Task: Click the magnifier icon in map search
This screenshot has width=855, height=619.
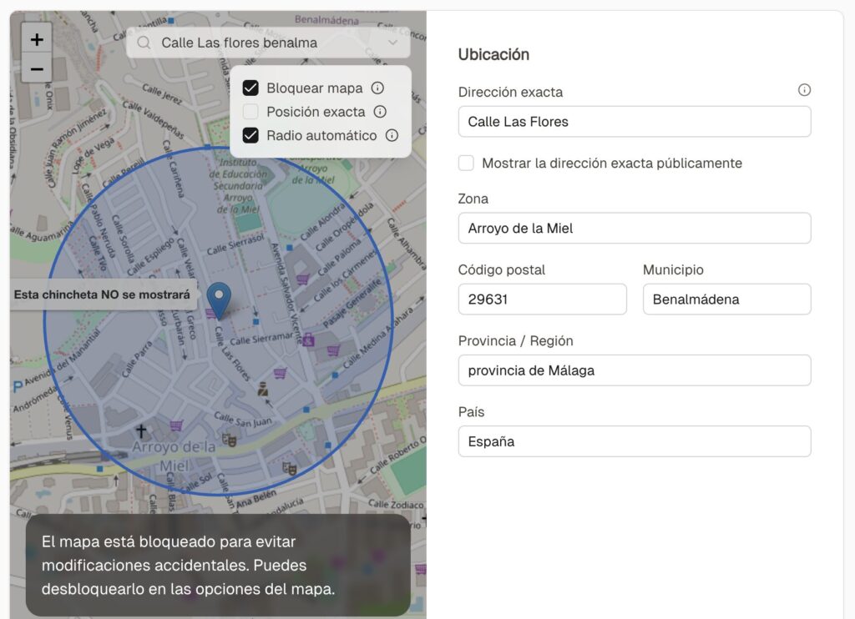Action: (144, 43)
